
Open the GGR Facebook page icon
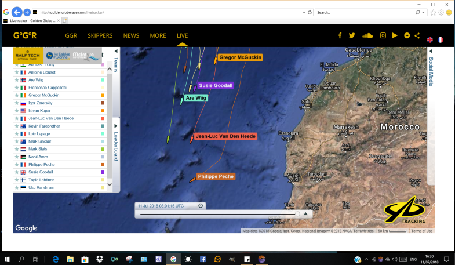[340, 36]
